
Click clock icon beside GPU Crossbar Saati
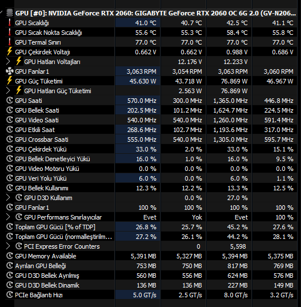pyautogui.click(x=10, y=139)
